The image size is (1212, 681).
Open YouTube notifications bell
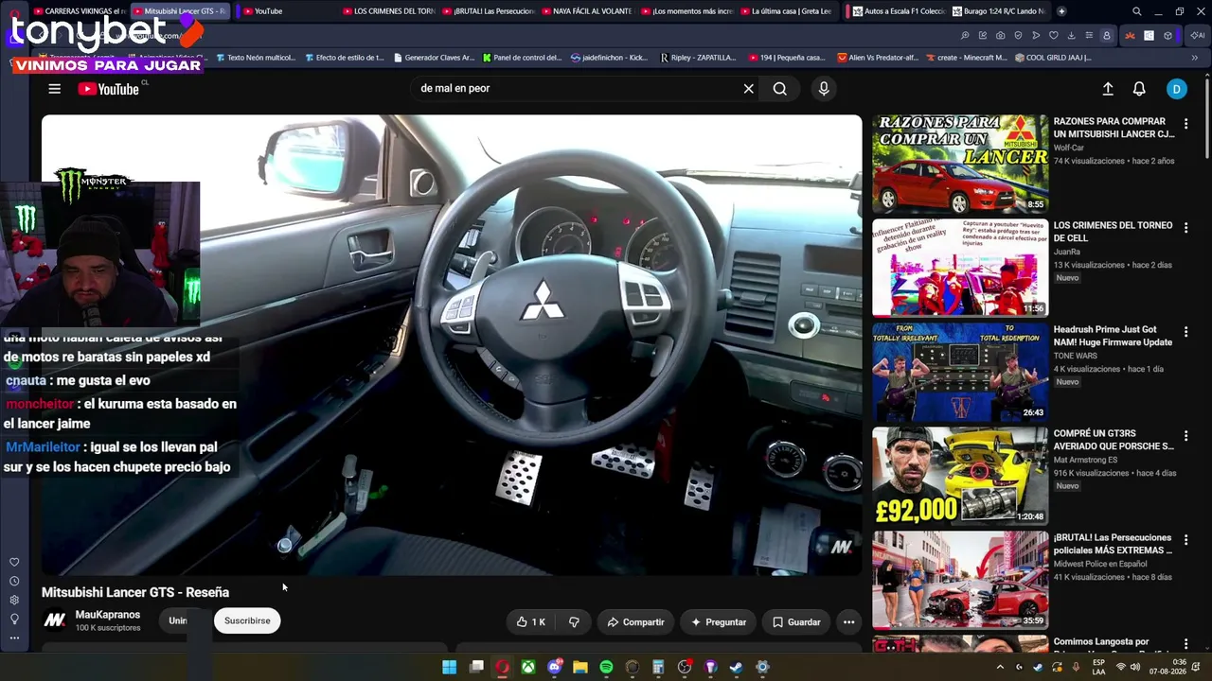pyautogui.click(x=1139, y=89)
